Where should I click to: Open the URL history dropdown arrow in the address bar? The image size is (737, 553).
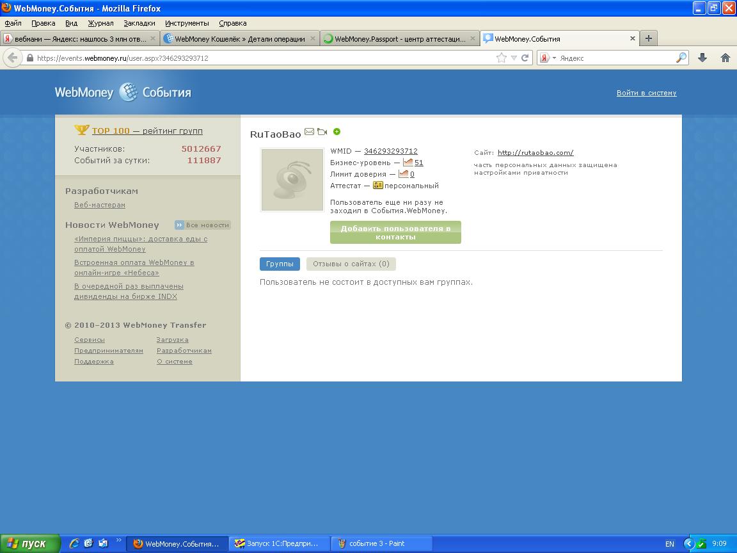point(514,58)
